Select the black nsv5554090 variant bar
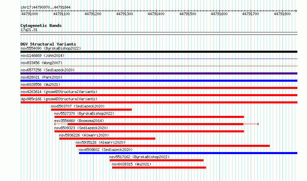The height and width of the screenshot is (181, 307). point(159,52)
